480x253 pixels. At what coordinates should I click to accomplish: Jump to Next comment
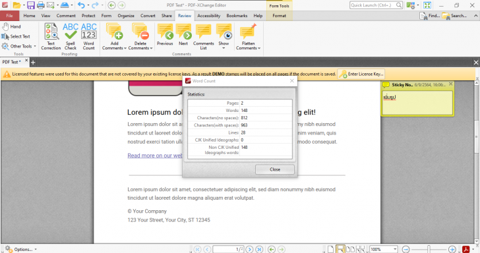183,34
